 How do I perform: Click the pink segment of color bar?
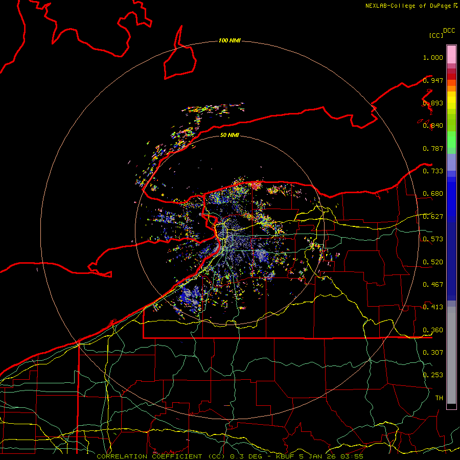[x=451, y=54]
